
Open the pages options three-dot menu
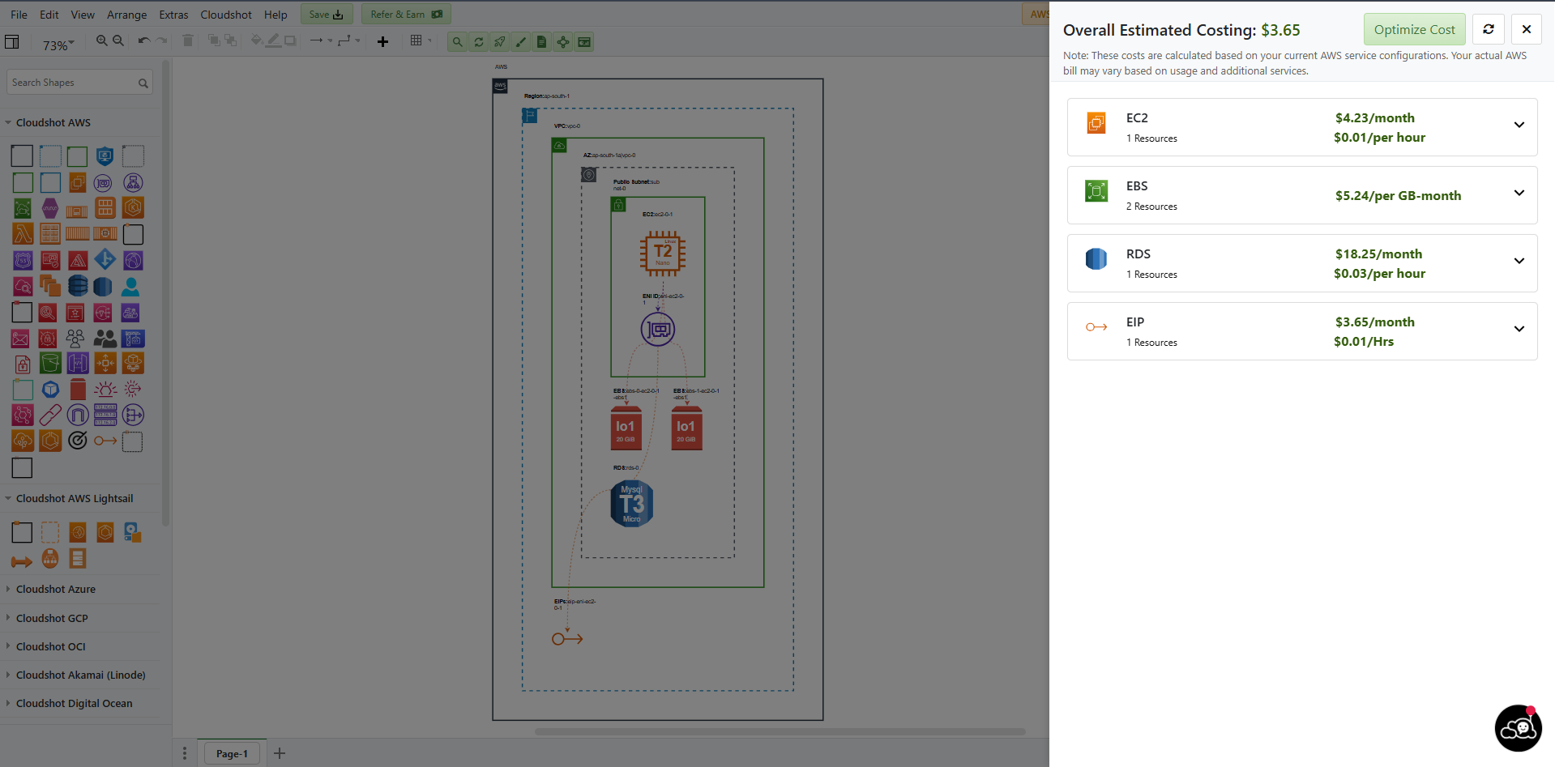tap(185, 753)
